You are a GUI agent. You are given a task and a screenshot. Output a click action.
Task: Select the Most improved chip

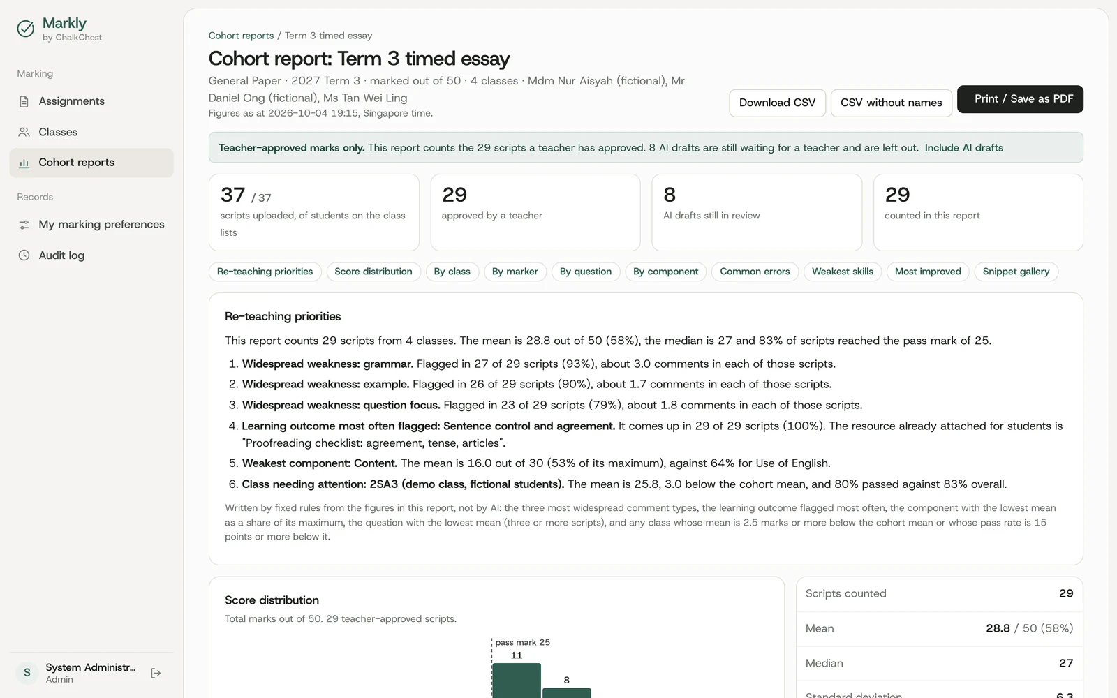[x=928, y=272]
